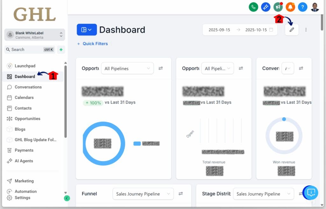Open the Blank WhiteLabel account switcher
This screenshot has height=209, width=326.
click(34, 35)
